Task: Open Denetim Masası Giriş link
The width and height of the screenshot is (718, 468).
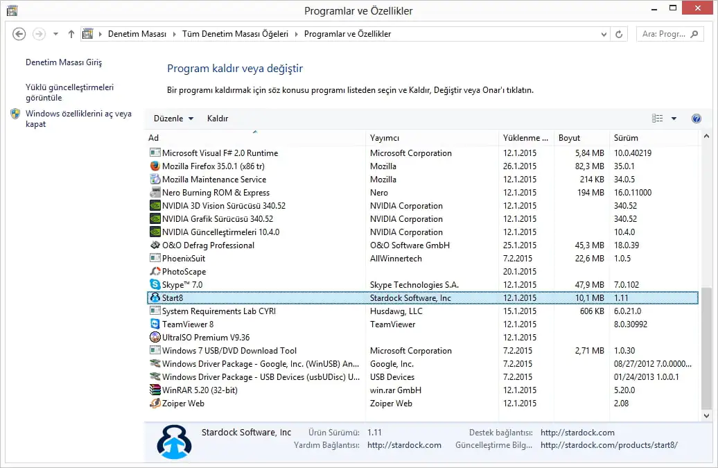Action: click(64, 62)
